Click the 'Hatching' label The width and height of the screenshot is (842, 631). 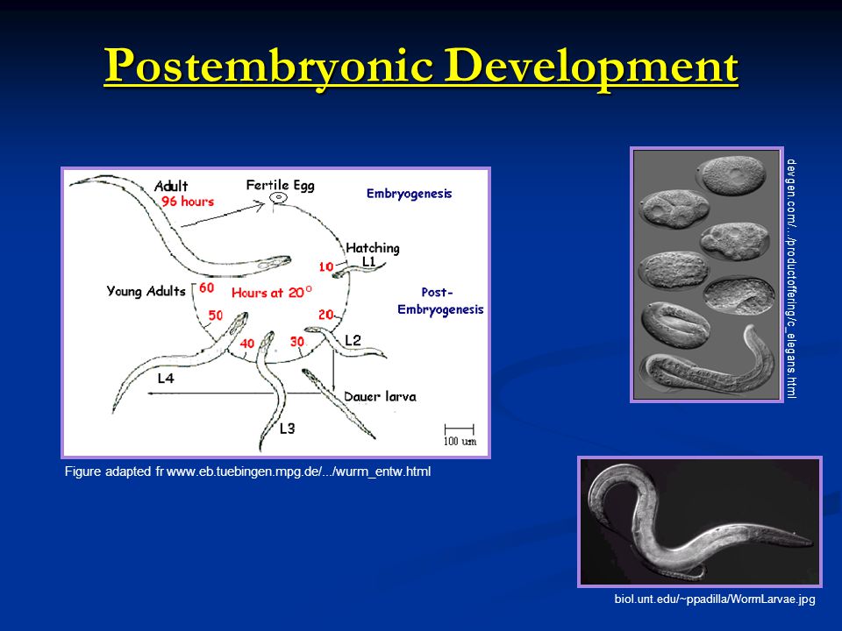pyautogui.click(x=373, y=248)
